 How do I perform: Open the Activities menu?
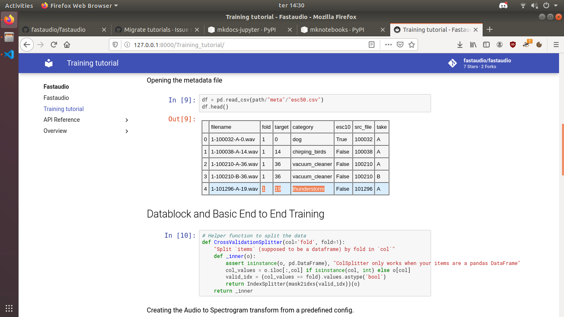(x=19, y=5)
